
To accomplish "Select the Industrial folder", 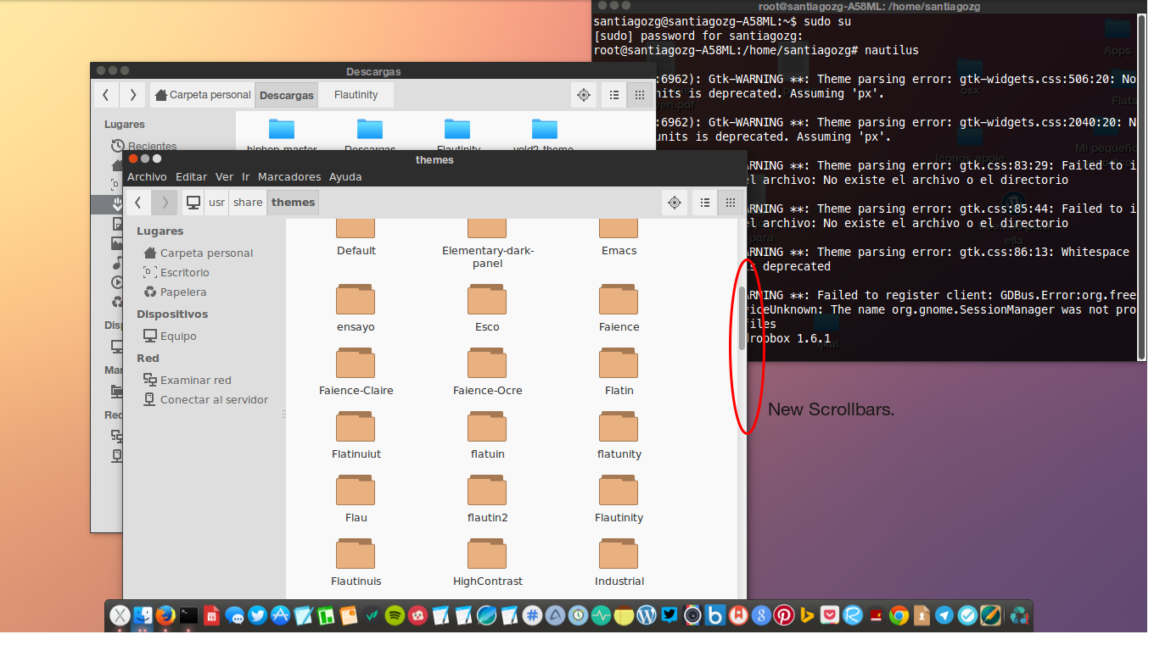I will coord(619,562).
